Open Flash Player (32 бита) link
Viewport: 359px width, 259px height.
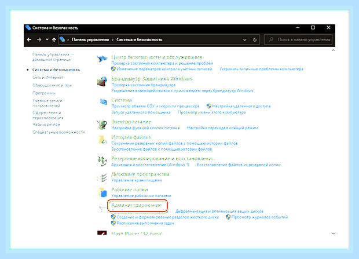click(137, 234)
